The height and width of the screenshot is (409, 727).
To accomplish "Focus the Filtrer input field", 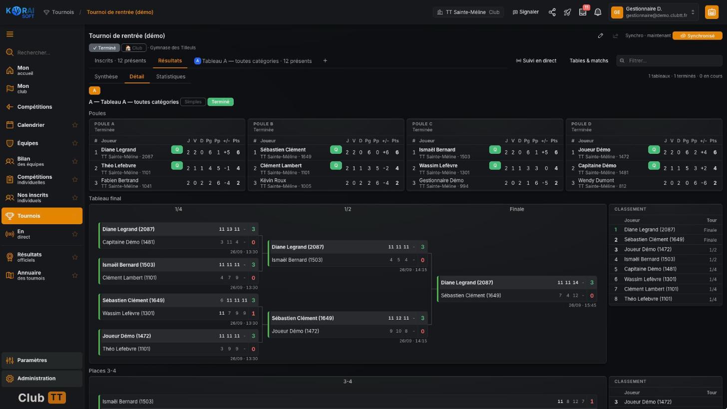I will pos(669,61).
